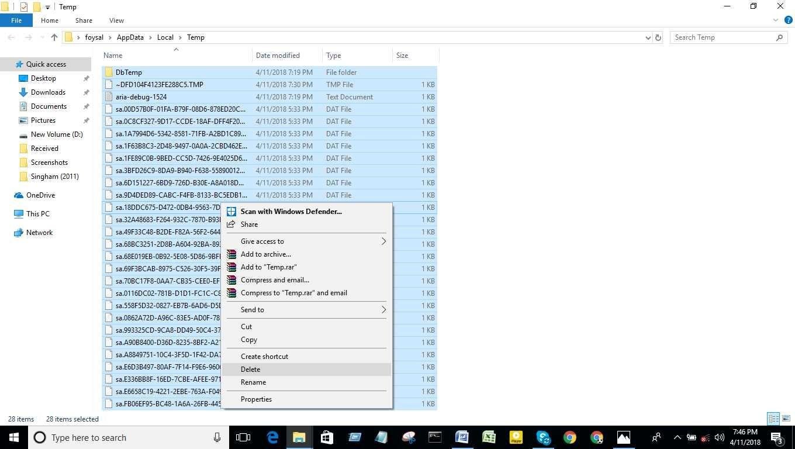Show hidden tray icons with the chevron
The image size is (795, 449).
pos(677,437)
